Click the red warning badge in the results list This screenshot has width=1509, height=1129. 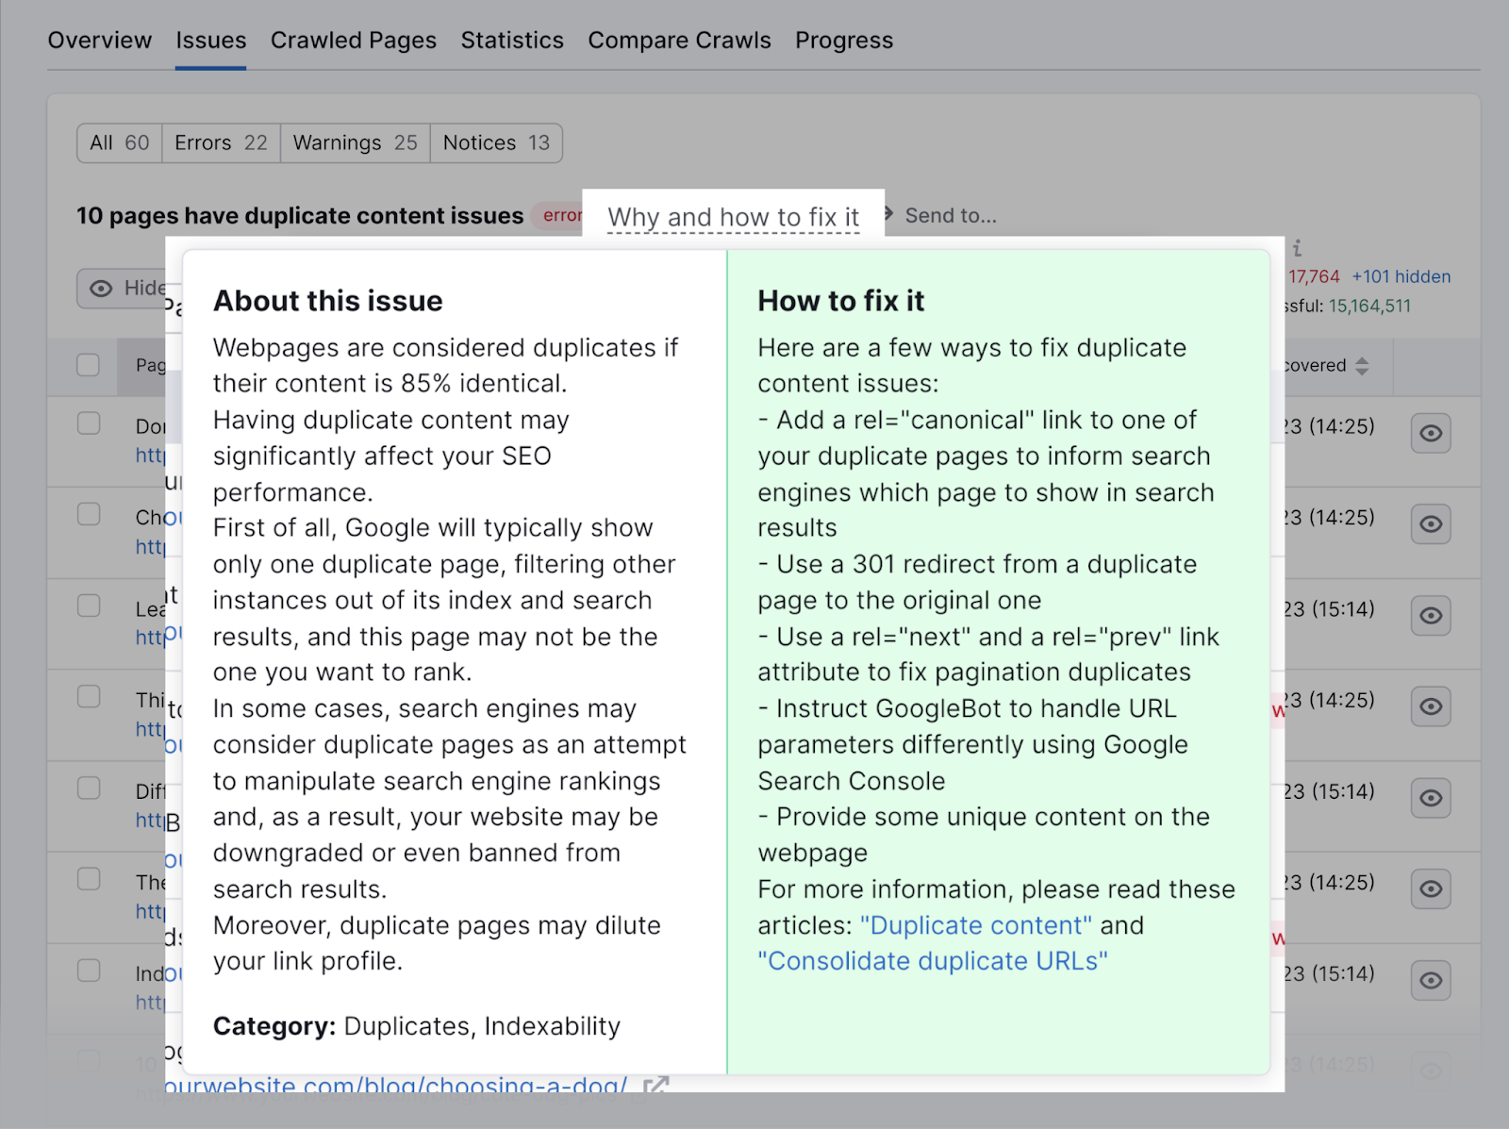click(x=1279, y=711)
